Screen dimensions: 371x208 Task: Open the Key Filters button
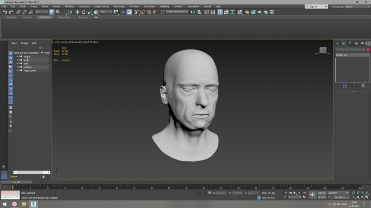point(340,197)
